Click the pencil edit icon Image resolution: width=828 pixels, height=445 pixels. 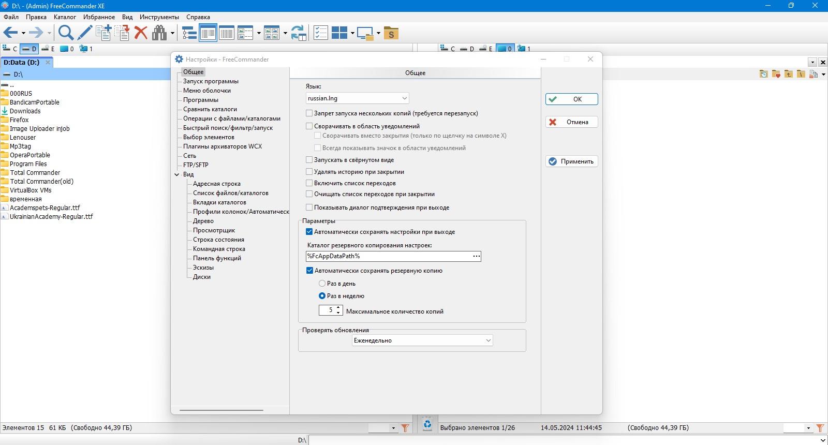pos(85,33)
